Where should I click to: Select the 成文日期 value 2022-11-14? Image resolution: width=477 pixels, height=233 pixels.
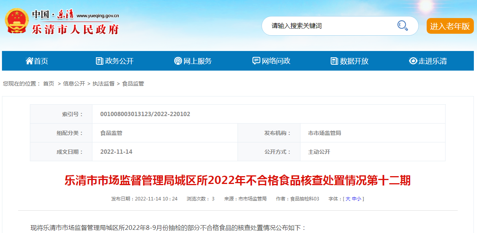116,152
